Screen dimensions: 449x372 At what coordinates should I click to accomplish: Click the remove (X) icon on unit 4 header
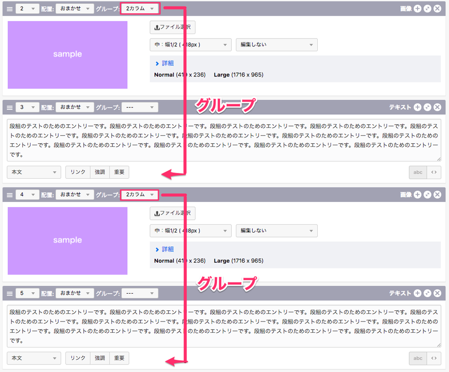(437, 195)
